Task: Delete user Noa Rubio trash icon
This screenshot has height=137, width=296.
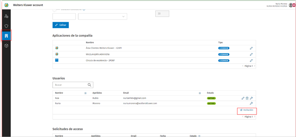Action: pos(247,98)
